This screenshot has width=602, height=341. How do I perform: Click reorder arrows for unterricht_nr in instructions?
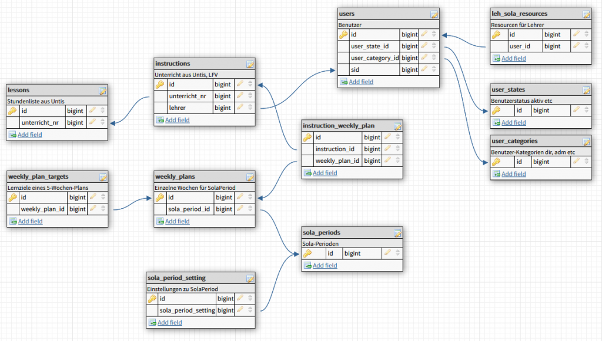click(x=250, y=96)
